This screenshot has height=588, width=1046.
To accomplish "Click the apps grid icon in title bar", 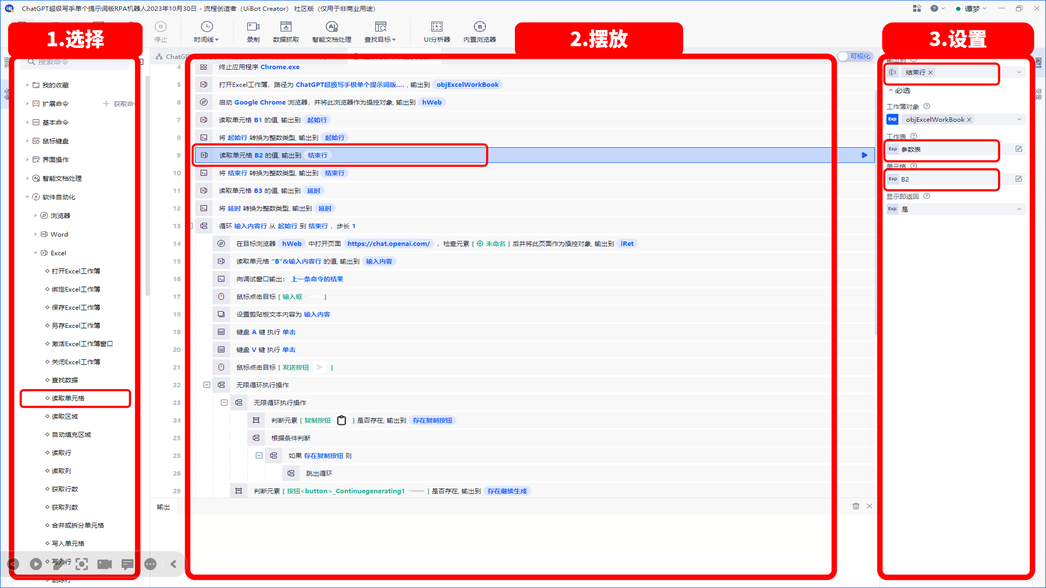I will tap(917, 8).
